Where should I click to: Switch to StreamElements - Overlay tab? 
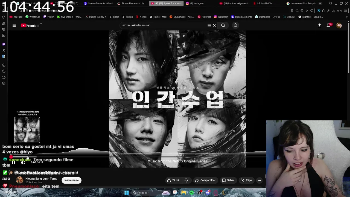pyautogui.click(x=98, y=3)
